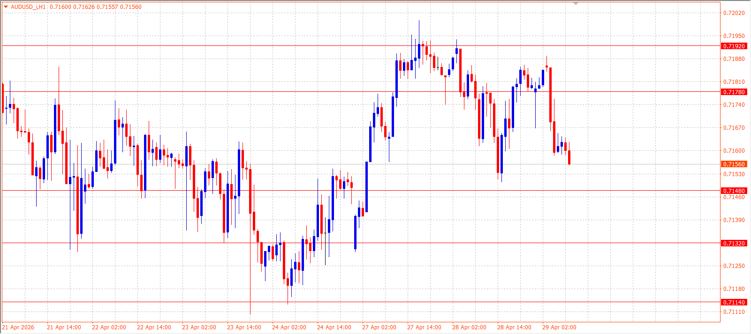Viewport: 751px width, 334px height.
Task: Click the 0.71670 price scale value
Action: tap(734, 127)
